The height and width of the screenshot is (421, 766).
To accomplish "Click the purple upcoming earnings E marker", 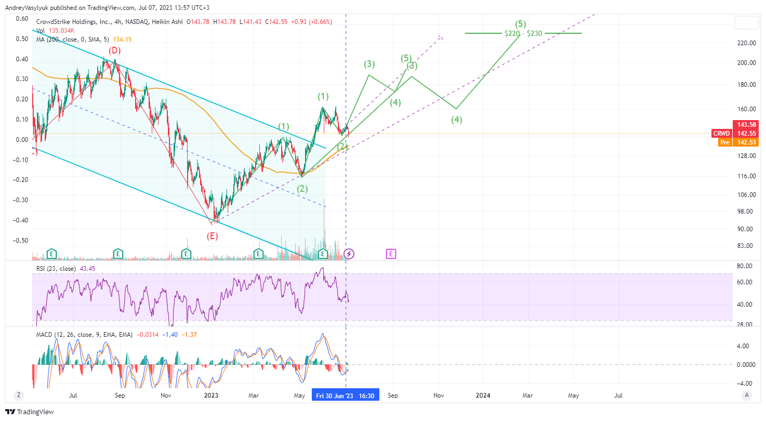I will tap(391, 254).
